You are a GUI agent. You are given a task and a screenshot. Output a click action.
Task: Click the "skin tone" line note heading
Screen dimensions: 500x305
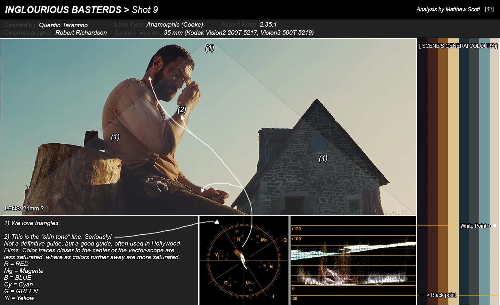[58, 237]
